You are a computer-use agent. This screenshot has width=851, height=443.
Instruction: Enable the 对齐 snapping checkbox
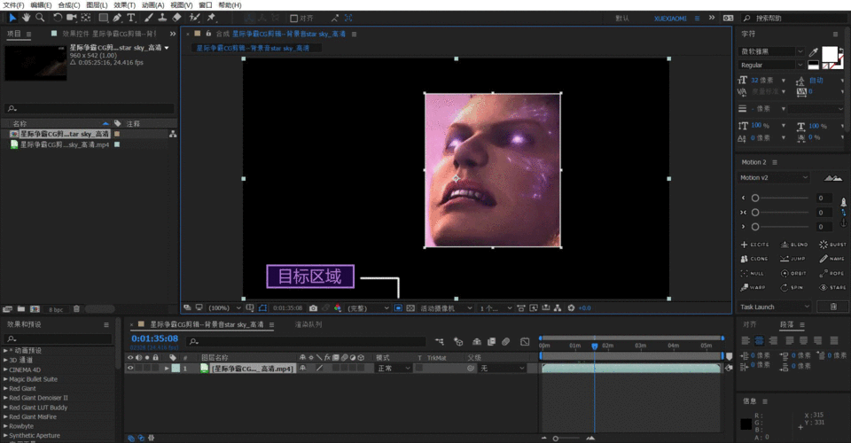[x=294, y=18]
